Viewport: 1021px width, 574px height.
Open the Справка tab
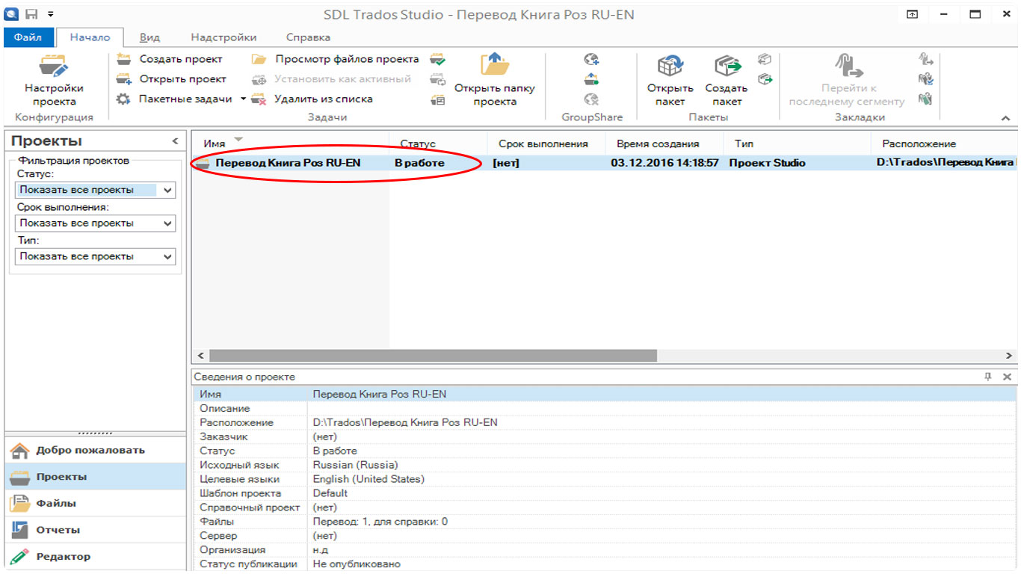click(308, 37)
